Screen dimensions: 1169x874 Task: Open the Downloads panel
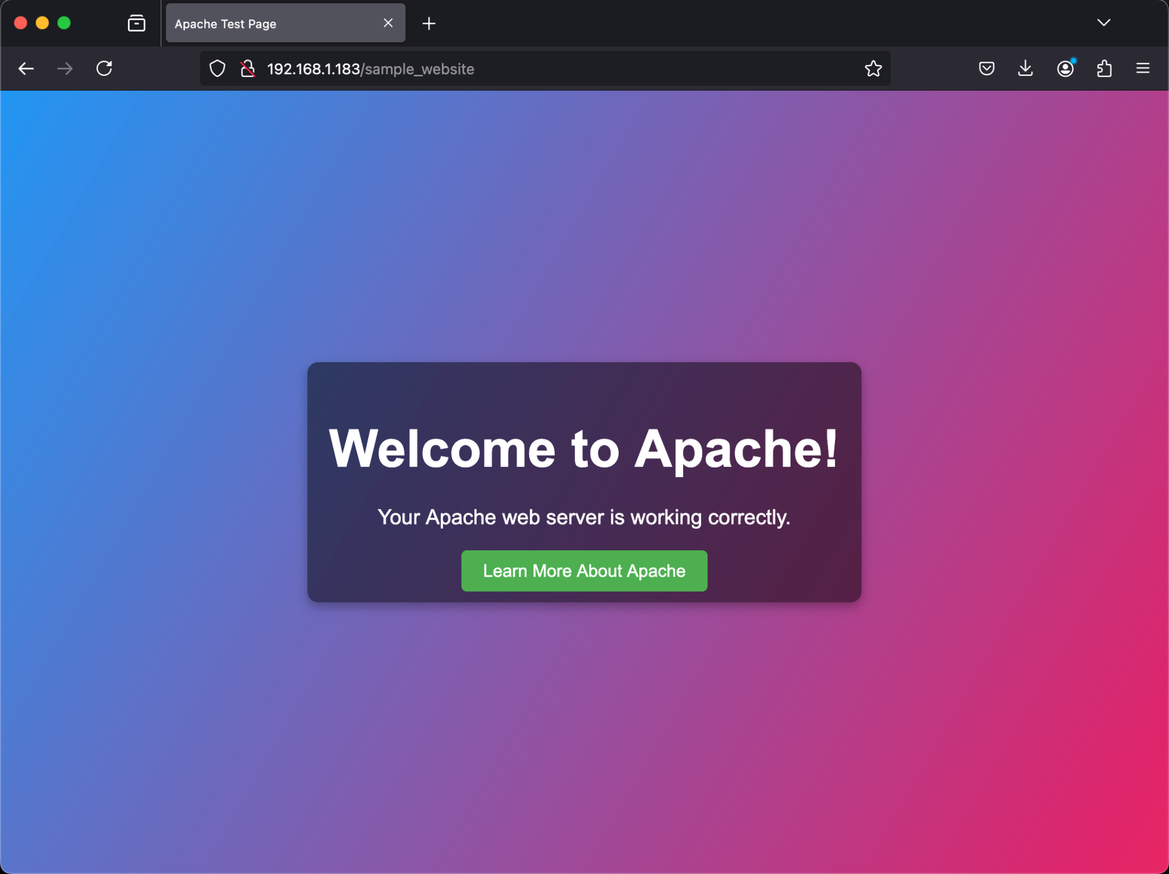1025,69
